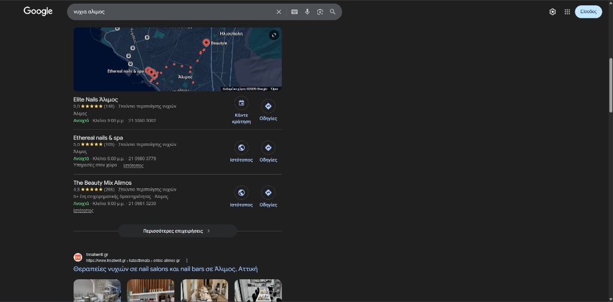Click the Ethereal nails & spa map pin
Viewport: 613px width, 302px height.
(148, 71)
